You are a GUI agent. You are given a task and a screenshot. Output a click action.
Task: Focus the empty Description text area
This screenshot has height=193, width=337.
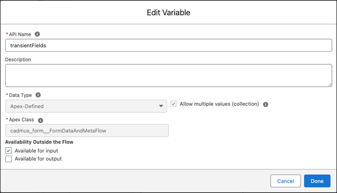(x=168, y=75)
